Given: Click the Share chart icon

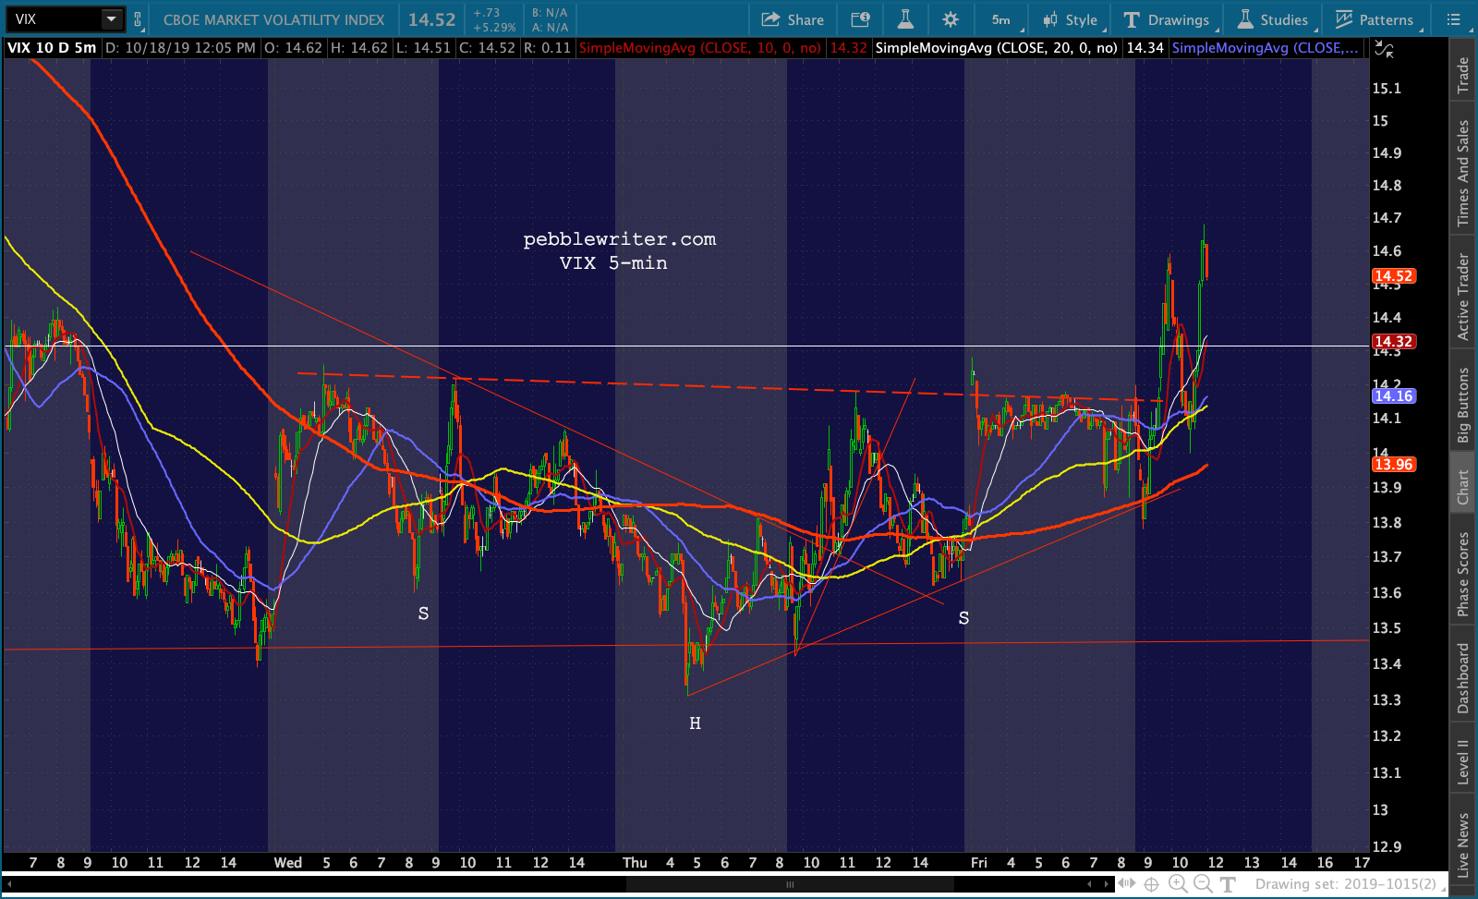Looking at the screenshot, I should coord(792,19).
